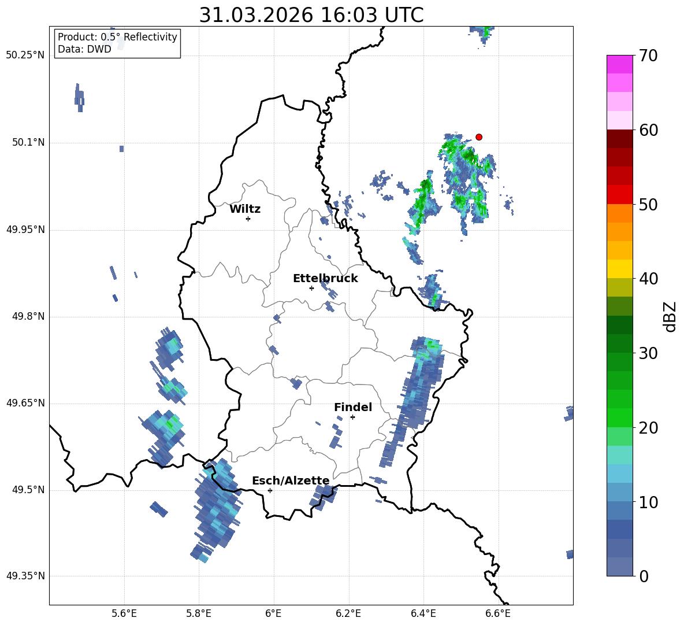684x625 pixels.
Task: Click the 50.1°N latitude label
Action: click(x=28, y=142)
